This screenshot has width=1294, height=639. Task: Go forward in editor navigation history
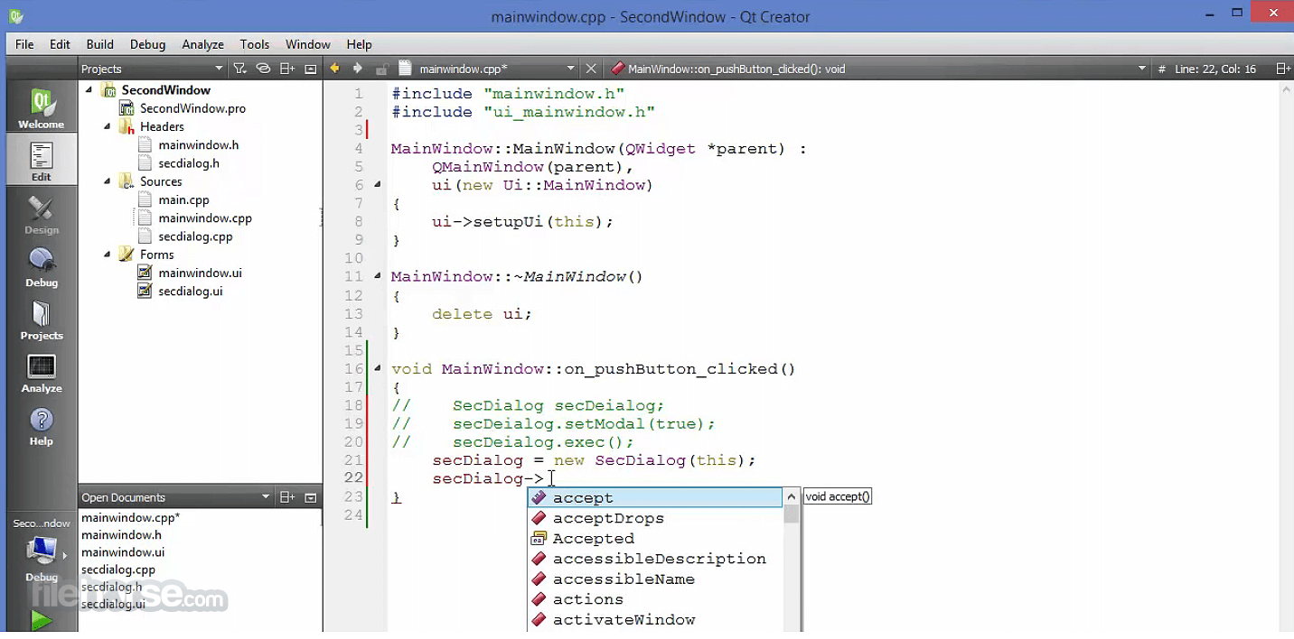point(358,69)
